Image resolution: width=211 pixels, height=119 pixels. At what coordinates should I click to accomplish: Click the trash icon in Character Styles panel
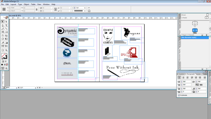tap(206, 69)
